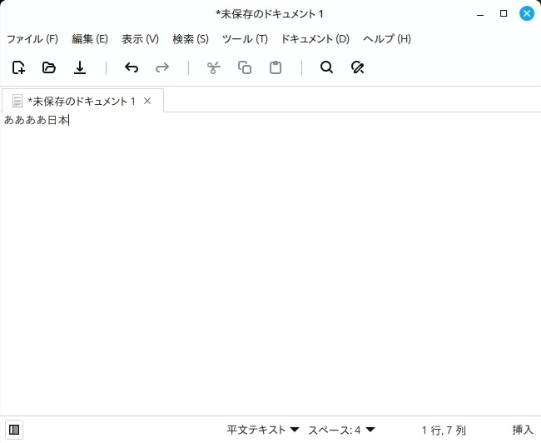Viewport: 541px width, 443px height.
Task: Open the ファイル (F) menu
Action: point(32,39)
